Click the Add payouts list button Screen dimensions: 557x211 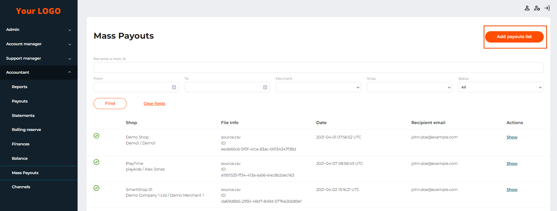coord(514,37)
